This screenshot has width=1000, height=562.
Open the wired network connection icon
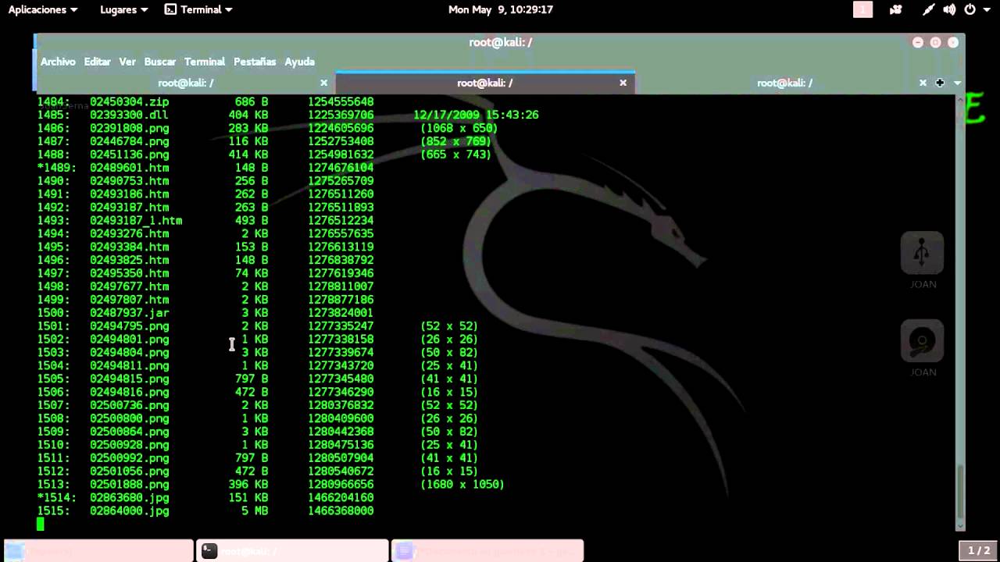click(x=928, y=10)
